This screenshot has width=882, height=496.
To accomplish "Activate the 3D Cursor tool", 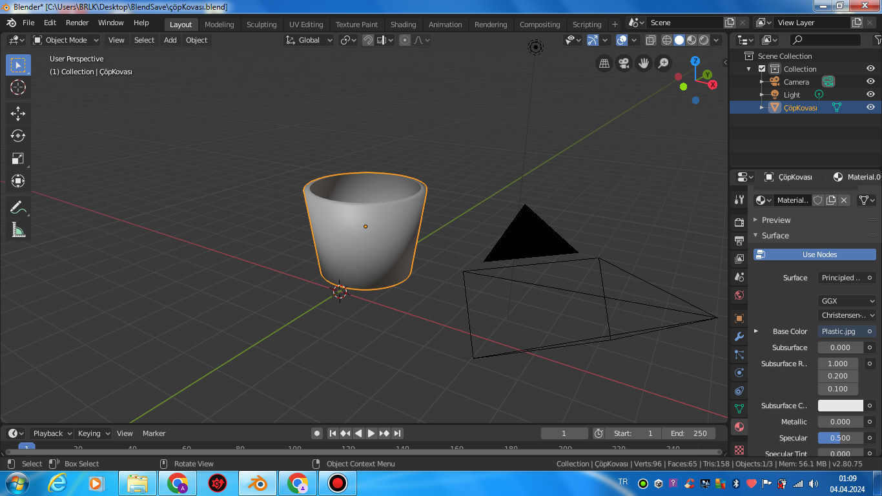I will [x=18, y=87].
